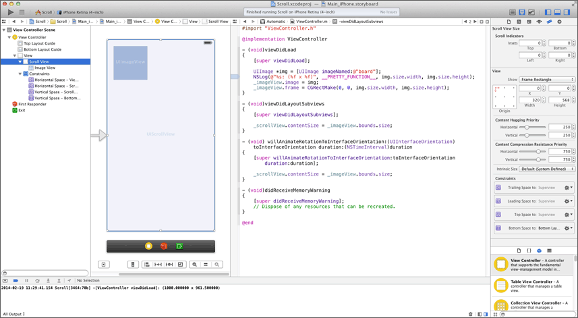Open the Intrinsic Size dropdown

pyautogui.click(x=547, y=169)
